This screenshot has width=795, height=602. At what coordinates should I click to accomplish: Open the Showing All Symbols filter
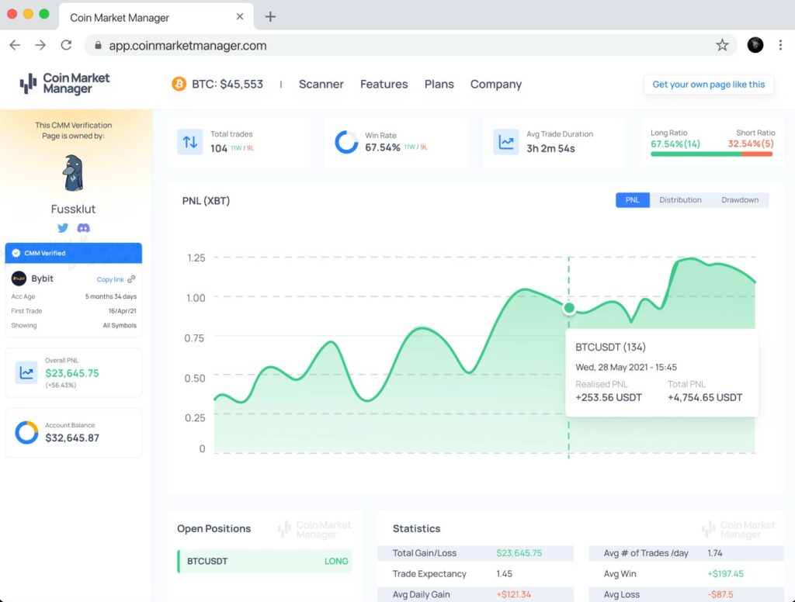pyautogui.click(x=120, y=326)
